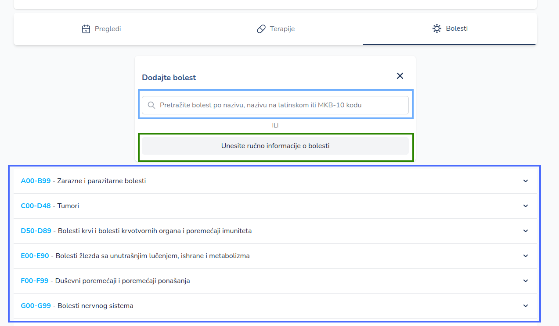Select the C00-D48 code label

tap(36, 206)
